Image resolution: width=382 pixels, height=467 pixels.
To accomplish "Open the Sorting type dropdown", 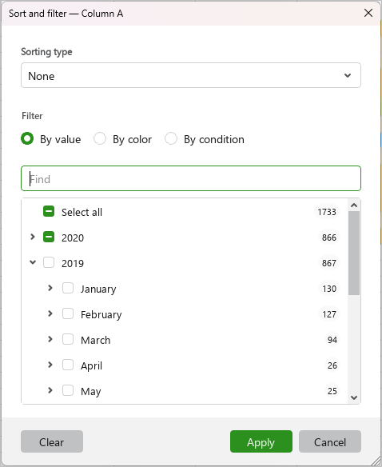I will (x=191, y=75).
